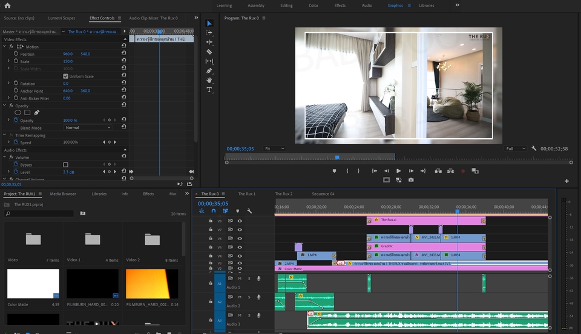The width and height of the screenshot is (581, 334).
Task: Select the Type tool
Action: click(x=209, y=90)
